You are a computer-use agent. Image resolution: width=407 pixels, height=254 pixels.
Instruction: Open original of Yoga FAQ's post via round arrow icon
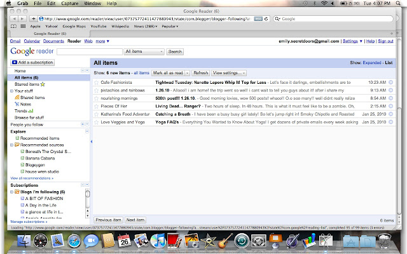point(390,122)
